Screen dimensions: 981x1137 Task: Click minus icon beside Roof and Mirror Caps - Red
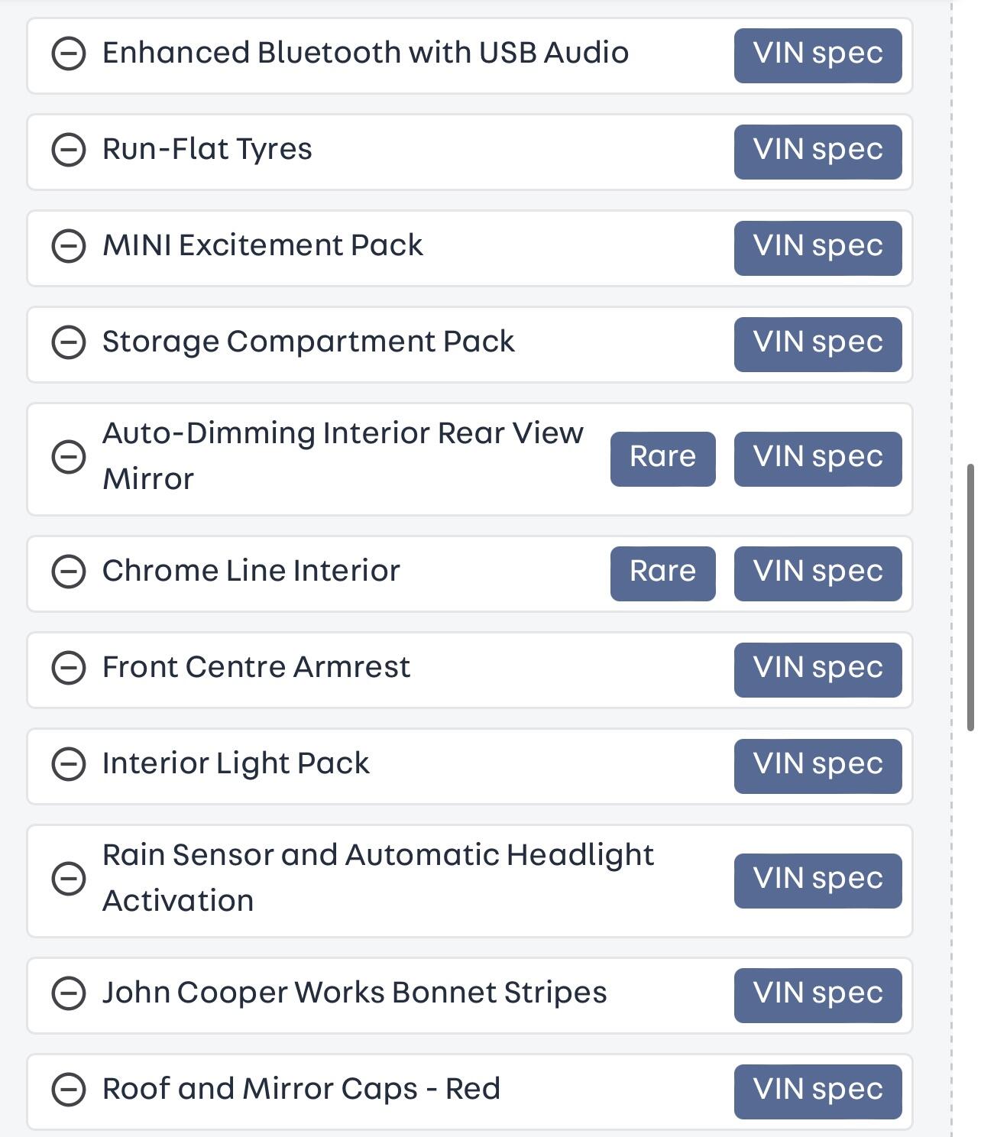pyautogui.click(x=68, y=1090)
